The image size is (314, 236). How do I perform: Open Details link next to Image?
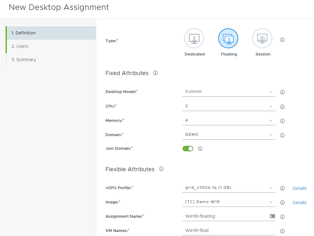pyautogui.click(x=299, y=203)
